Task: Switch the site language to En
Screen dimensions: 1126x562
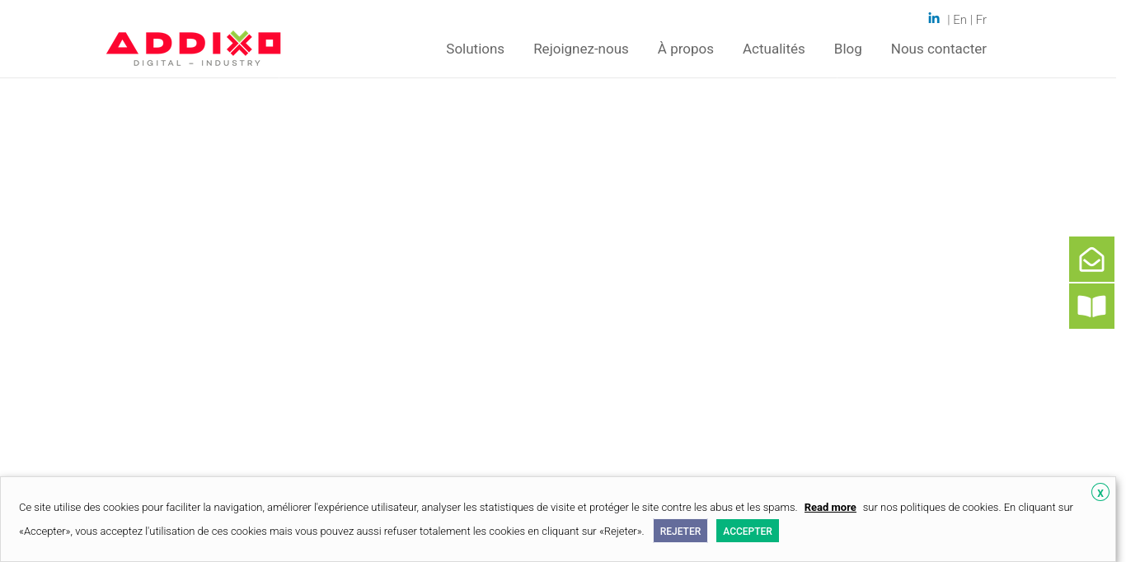Action: pos(959,20)
